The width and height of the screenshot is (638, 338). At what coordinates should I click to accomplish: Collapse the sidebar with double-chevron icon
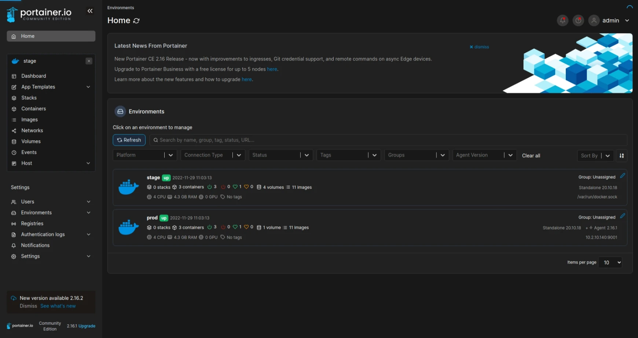(x=90, y=11)
